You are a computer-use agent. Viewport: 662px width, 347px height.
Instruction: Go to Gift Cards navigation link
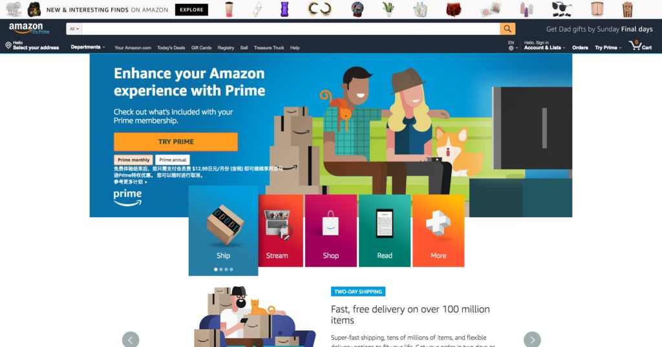click(x=202, y=48)
